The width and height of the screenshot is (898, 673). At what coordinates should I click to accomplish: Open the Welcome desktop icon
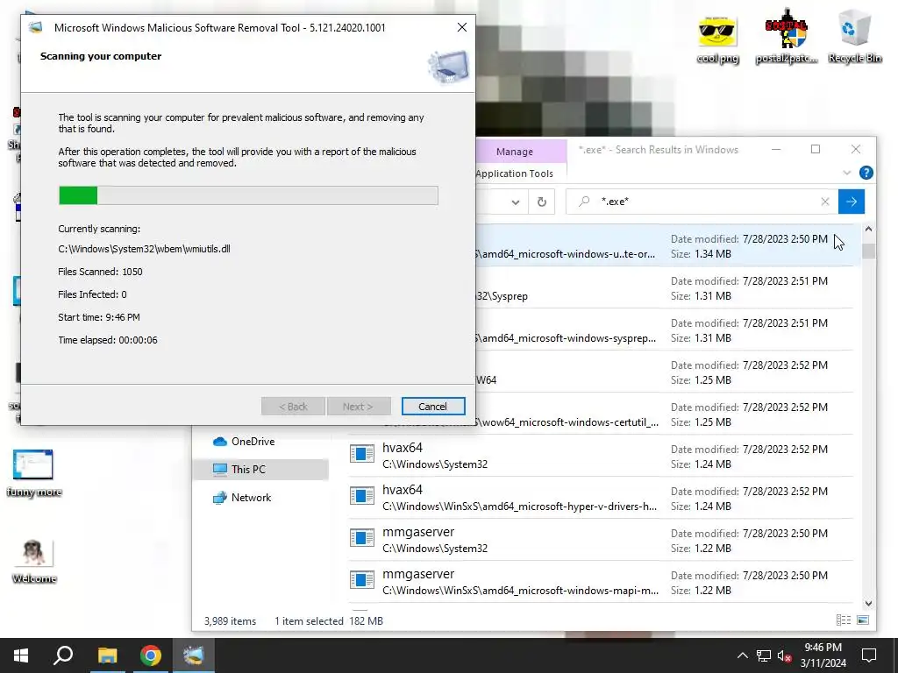point(34,561)
